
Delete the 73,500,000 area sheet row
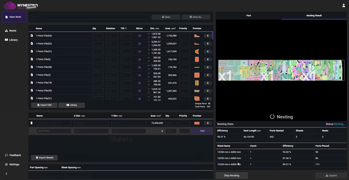208,123
